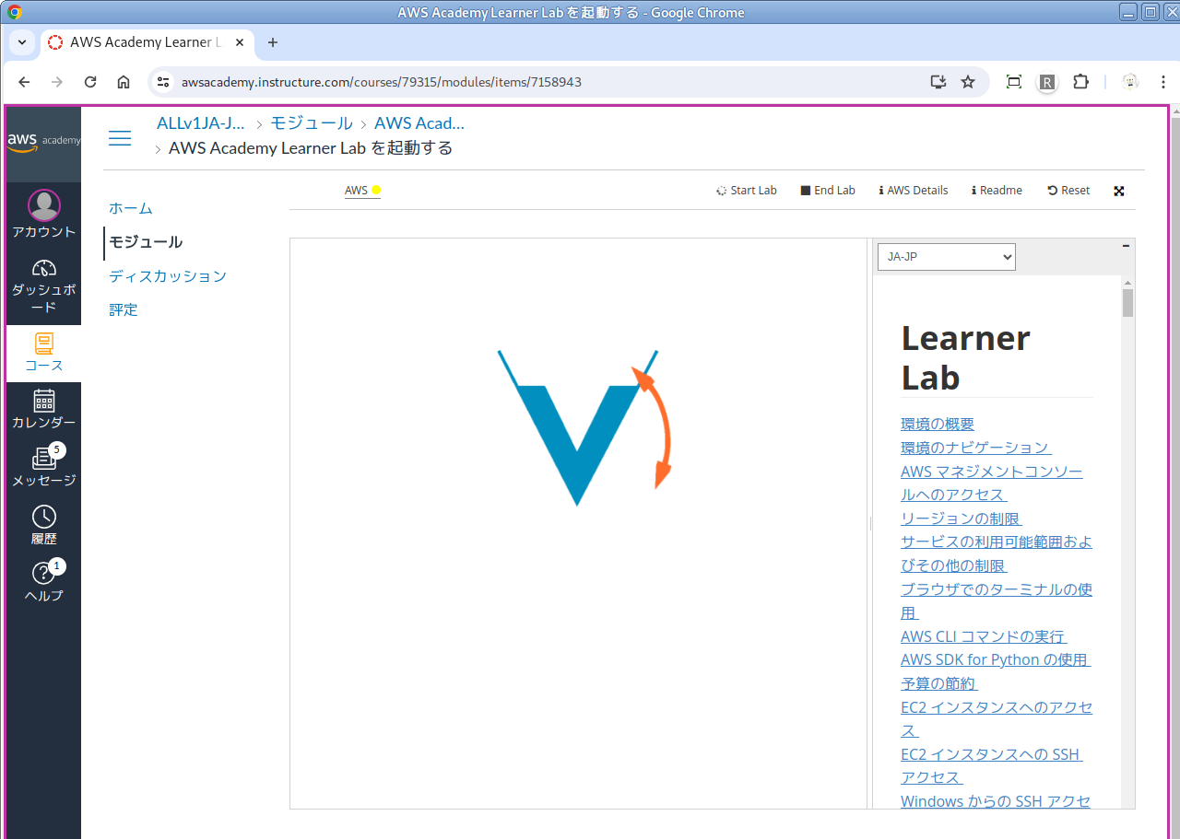Screen dimensions: 1180x839
Task: Collapse readme panel with minus icon
Action: click(x=1126, y=246)
